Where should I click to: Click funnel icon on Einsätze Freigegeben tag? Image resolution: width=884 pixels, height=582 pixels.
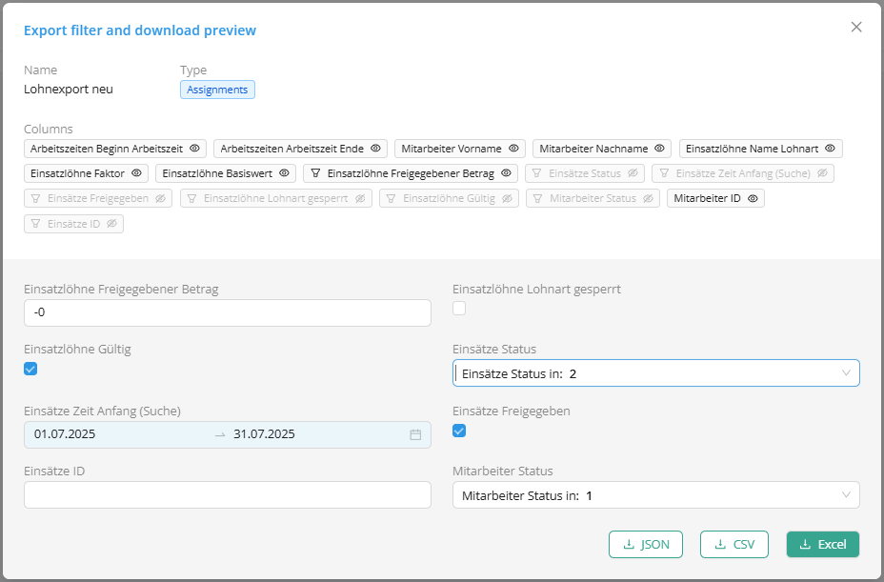tap(36, 198)
